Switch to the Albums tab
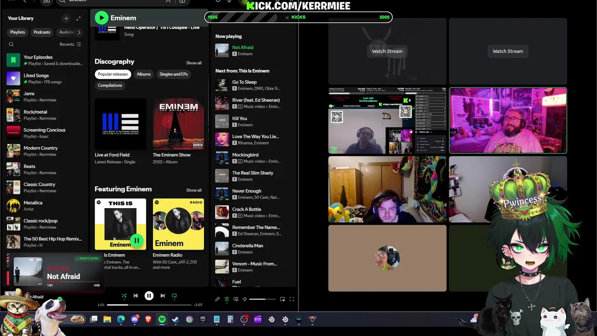Viewport: 597px width, 336px height. (144, 74)
